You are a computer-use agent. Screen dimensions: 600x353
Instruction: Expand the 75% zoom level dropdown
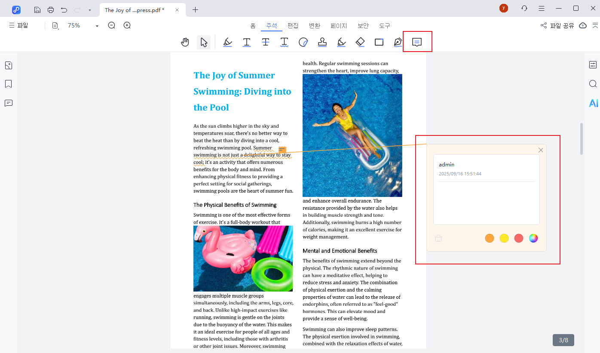(97, 26)
